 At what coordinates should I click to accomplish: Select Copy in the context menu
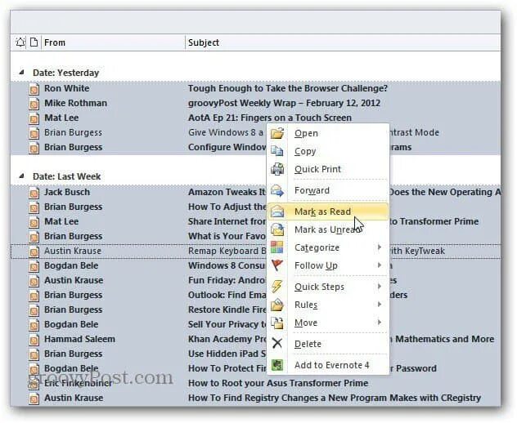pos(327,151)
